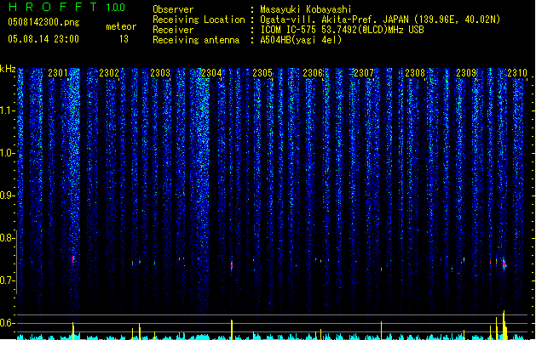The height and width of the screenshot is (340, 536).
Task: Click the 2305 time marker
Action: pos(262,73)
